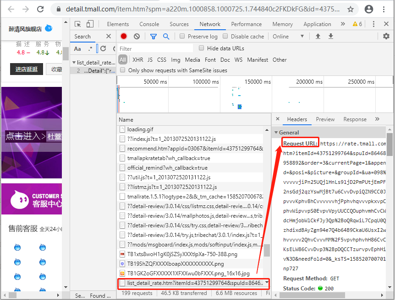Image resolution: width=395 pixels, height=300 pixels.
Task: Show more DevTools tabs chevron
Action: (343, 24)
